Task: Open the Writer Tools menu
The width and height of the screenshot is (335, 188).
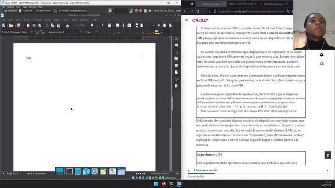Action: [x=74, y=20]
